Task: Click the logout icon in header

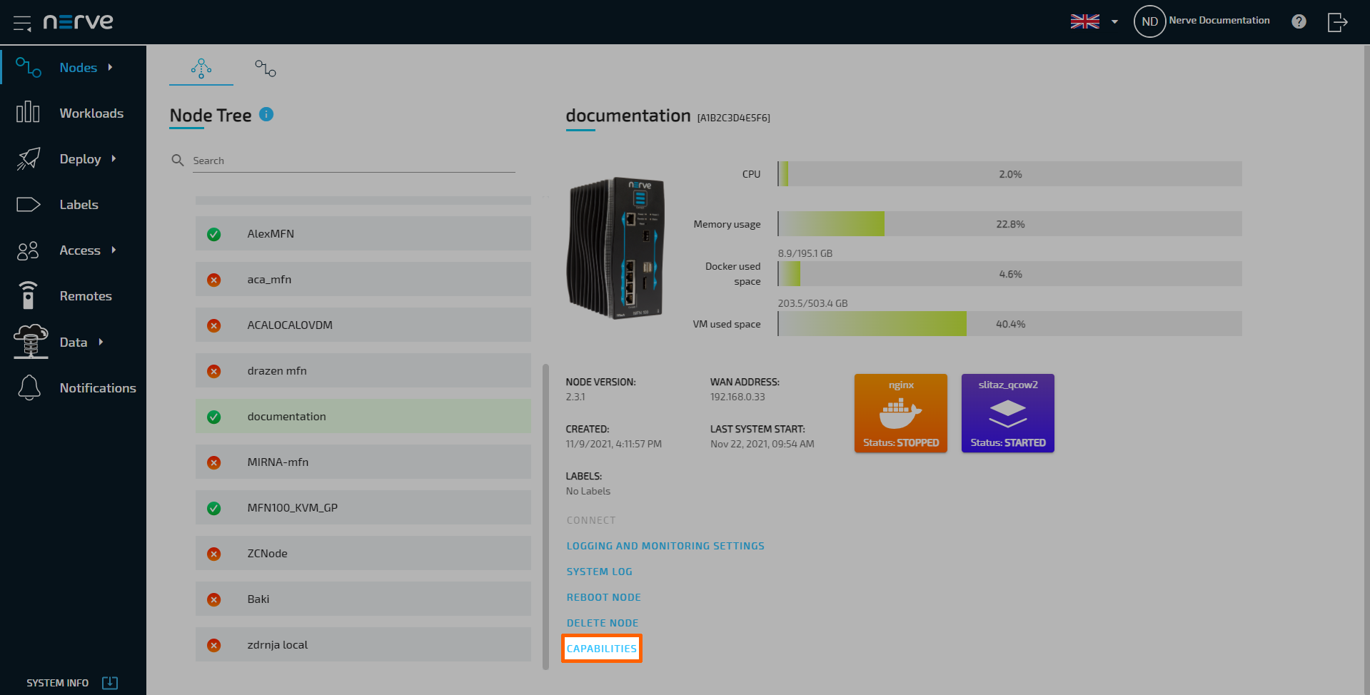Action: [x=1337, y=22]
